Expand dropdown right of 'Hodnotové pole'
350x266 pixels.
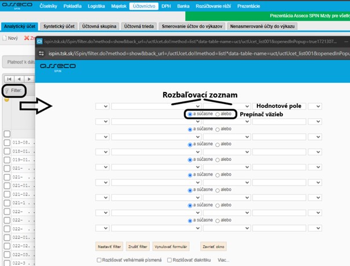point(315,106)
